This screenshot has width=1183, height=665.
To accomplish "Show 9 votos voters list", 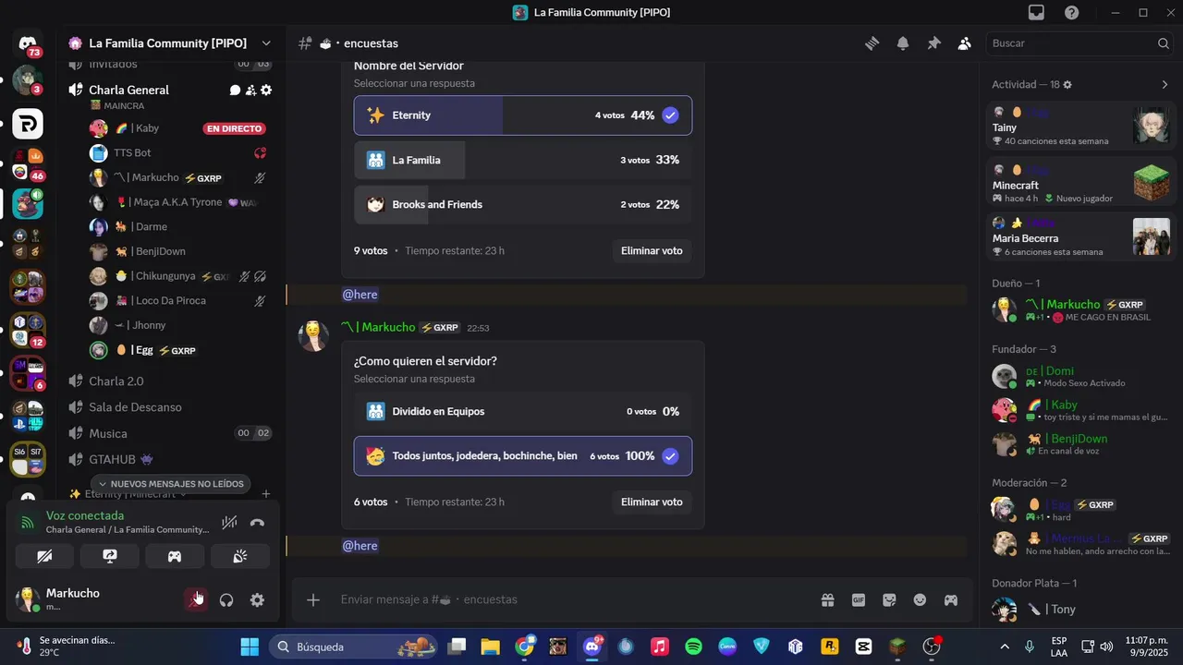I will tap(371, 250).
